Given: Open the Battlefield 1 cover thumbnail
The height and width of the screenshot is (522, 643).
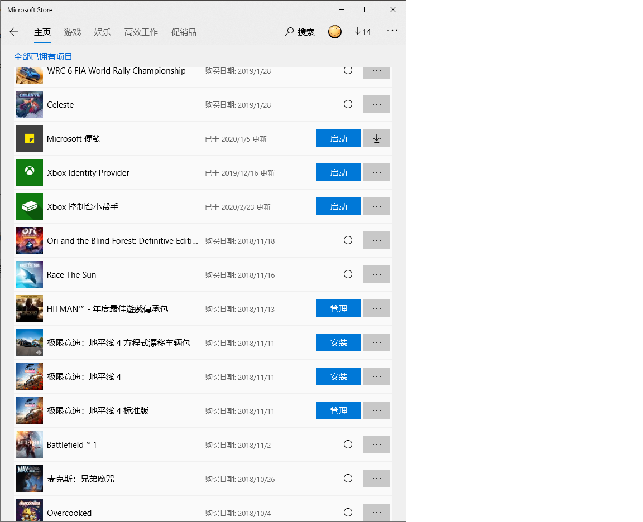Looking at the screenshot, I should pos(30,444).
